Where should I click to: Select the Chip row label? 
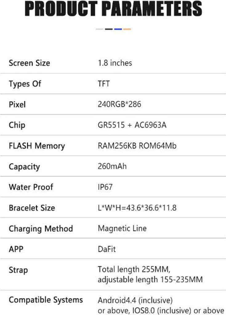pyautogui.click(x=17, y=125)
